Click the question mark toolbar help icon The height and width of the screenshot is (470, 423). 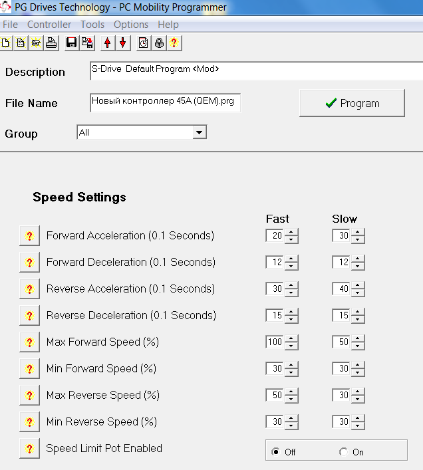[174, 43]
